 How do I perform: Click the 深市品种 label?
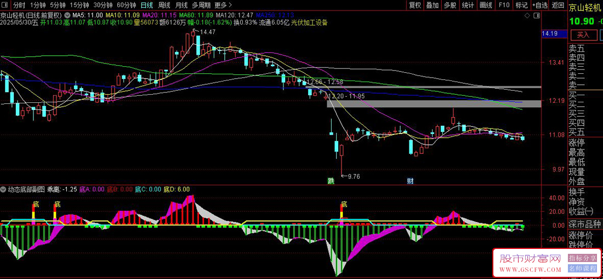(x=585, y=224)
